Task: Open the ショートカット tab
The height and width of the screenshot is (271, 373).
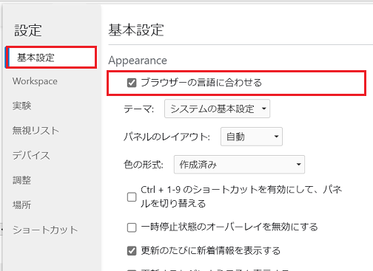Action: tap(45, 230)
